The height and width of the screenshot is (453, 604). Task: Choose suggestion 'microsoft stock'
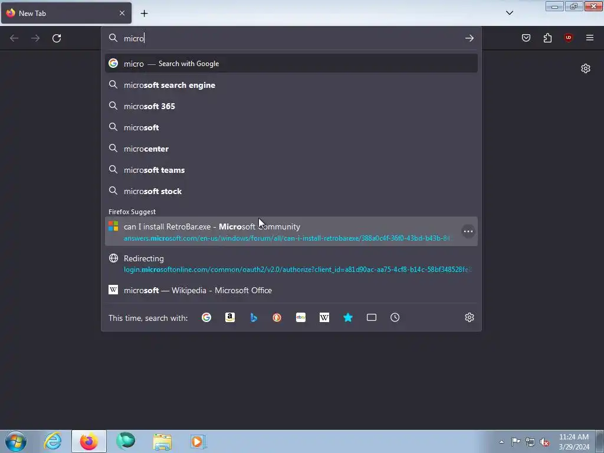pos(291,191)
